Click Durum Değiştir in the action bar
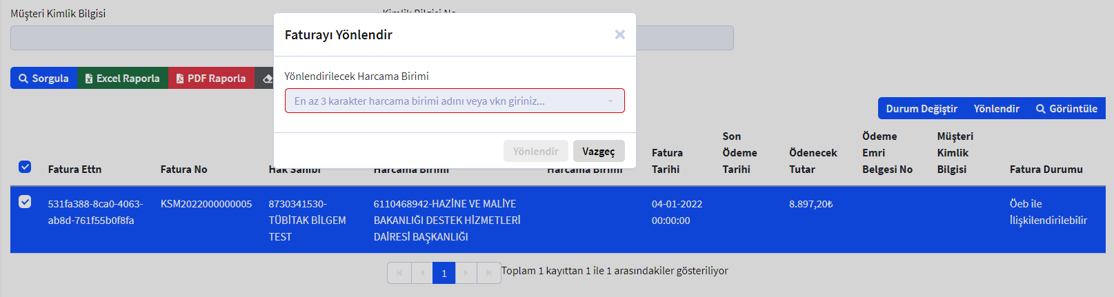 coord(921,109)
